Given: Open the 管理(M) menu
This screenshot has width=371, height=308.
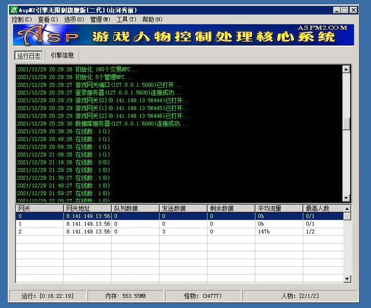Looking at the screenshot, I should click(100, 19).
